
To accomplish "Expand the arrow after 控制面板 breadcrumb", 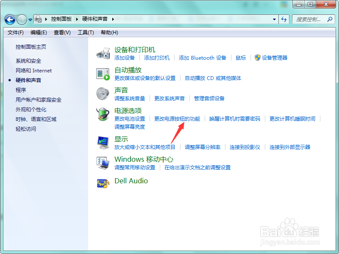I will [x=77, y=19].
